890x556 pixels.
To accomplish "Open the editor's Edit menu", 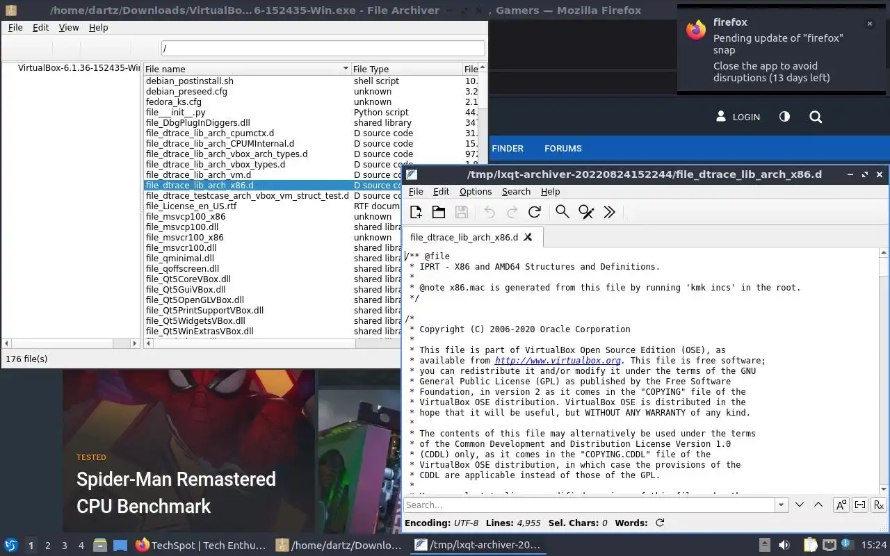I will (442, 192).
